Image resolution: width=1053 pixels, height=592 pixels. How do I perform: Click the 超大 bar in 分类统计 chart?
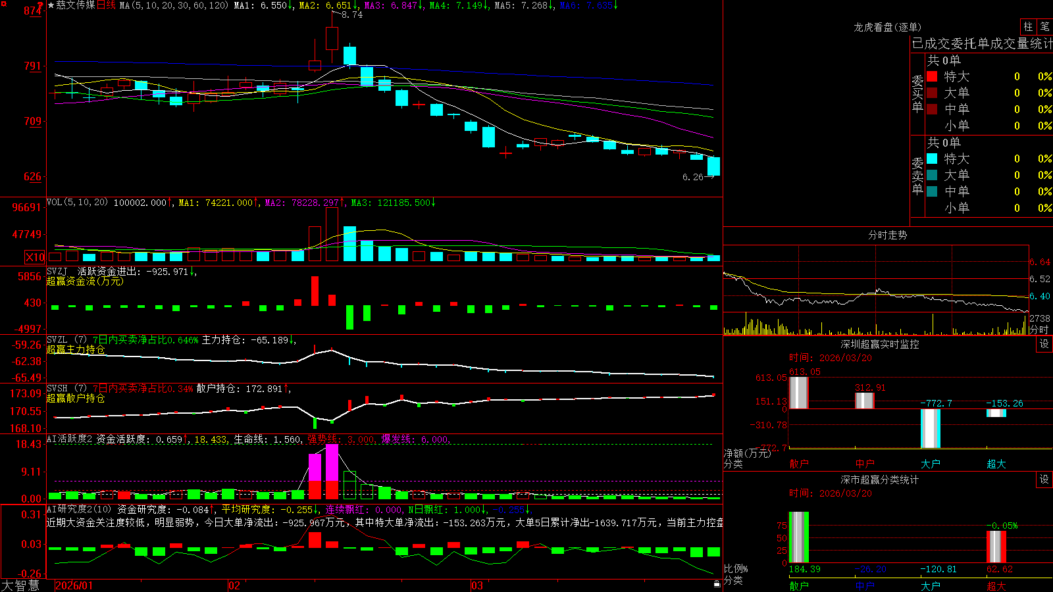click(996, 547)
